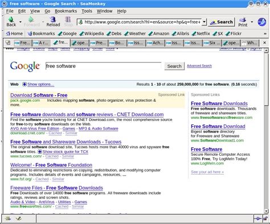The width and height of the screenshot is (270, 224).
Task: Open the Bookmarks menu
Action: (66, 11)
